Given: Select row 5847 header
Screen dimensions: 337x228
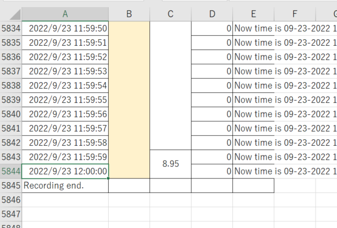Looking at the screenshot, I should point(11,214).
